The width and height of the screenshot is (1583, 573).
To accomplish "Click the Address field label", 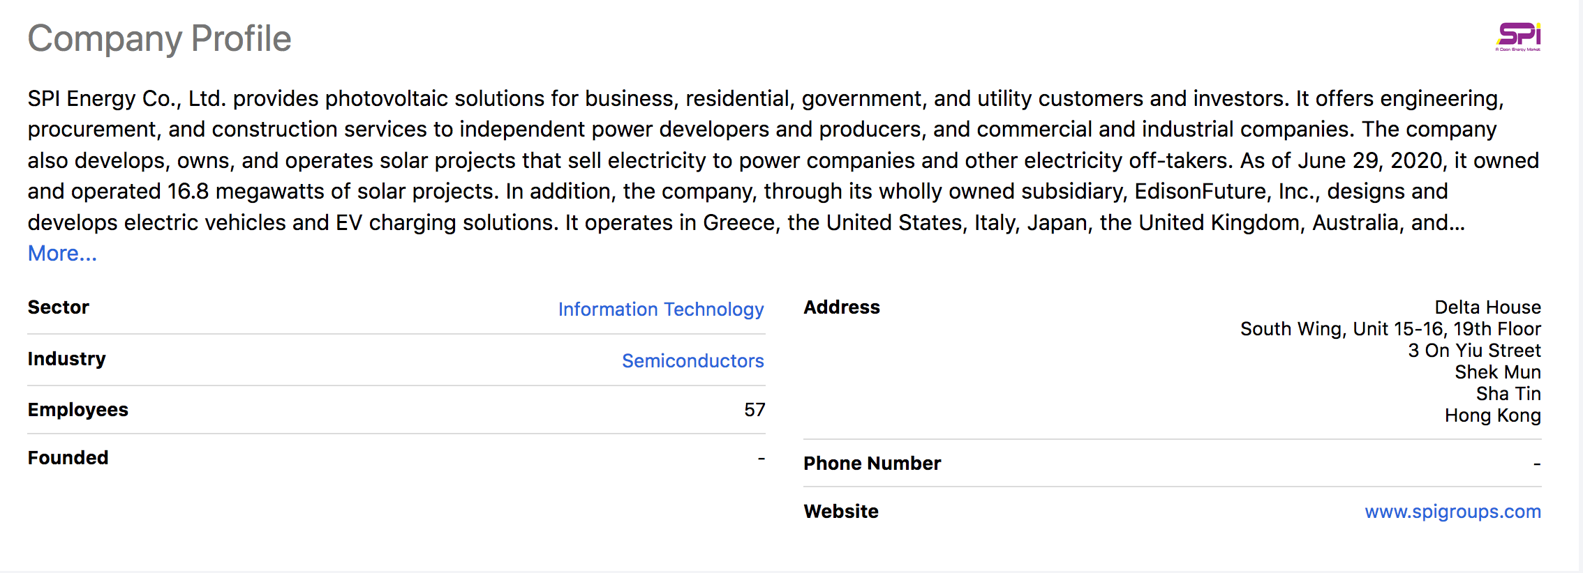I will [x=842, y=307].
